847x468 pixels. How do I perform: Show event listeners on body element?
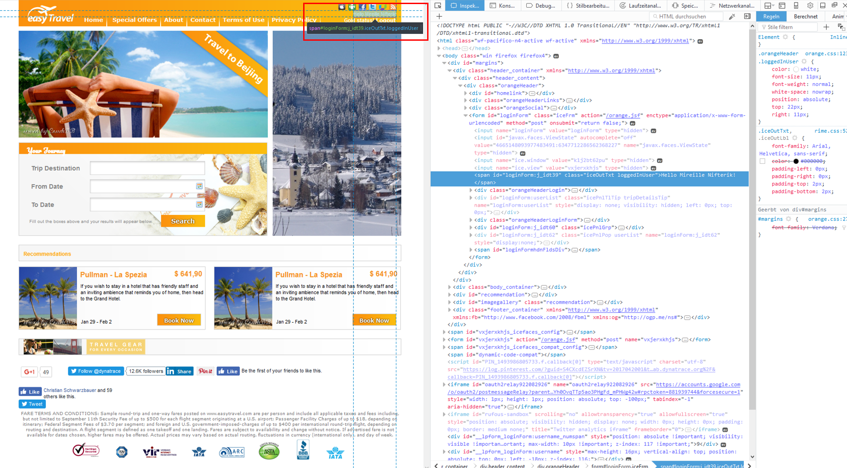(x=556, y=56)
